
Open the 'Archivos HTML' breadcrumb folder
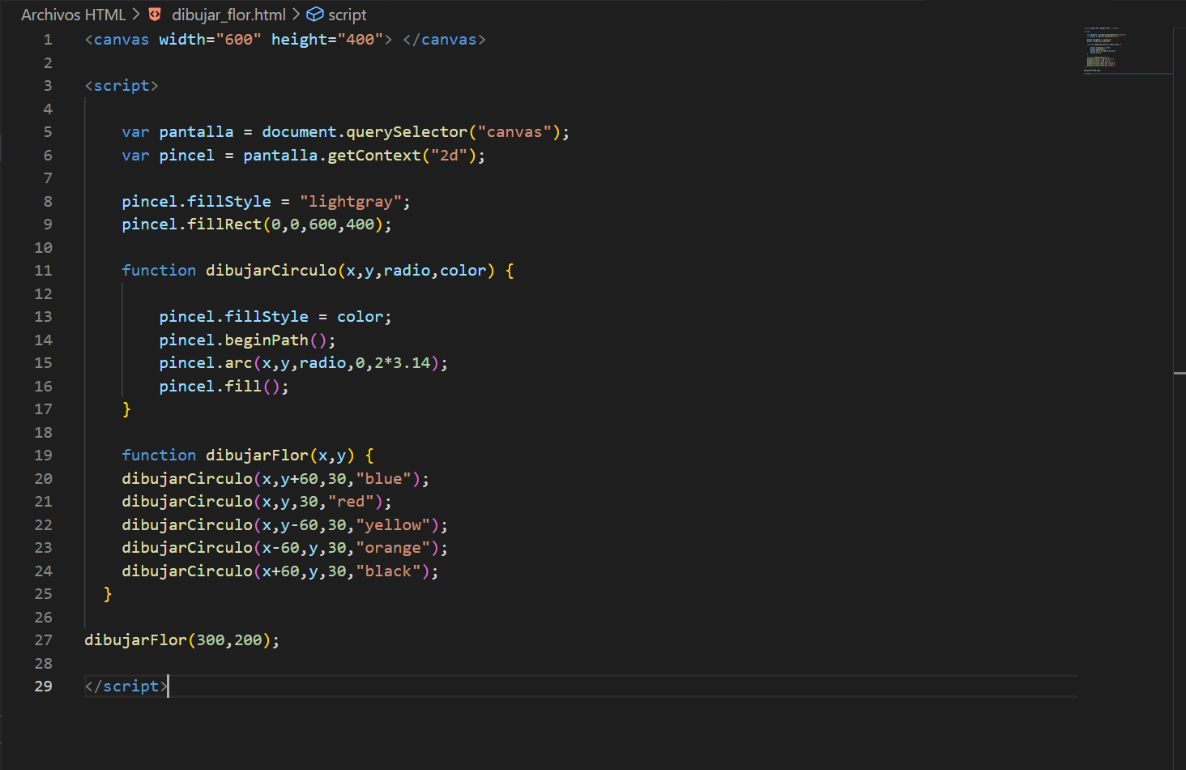[73, 15]
